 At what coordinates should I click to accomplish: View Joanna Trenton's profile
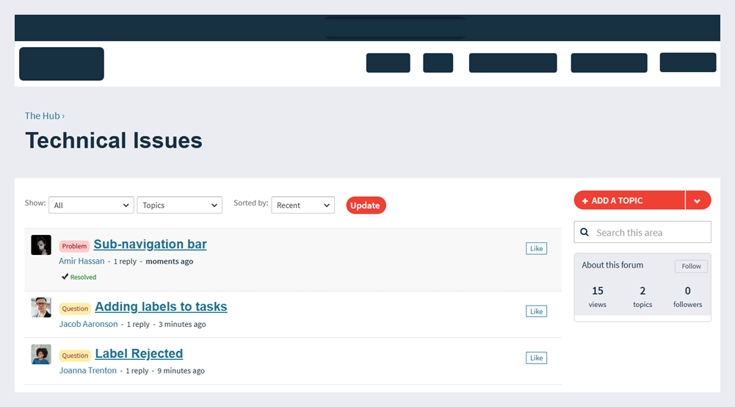(x=87, y=370)
